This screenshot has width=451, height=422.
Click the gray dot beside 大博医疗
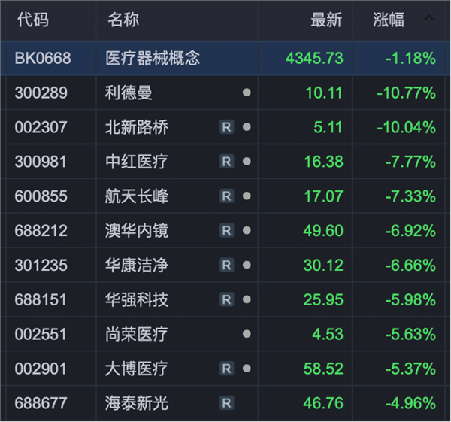tap(247, 369)
